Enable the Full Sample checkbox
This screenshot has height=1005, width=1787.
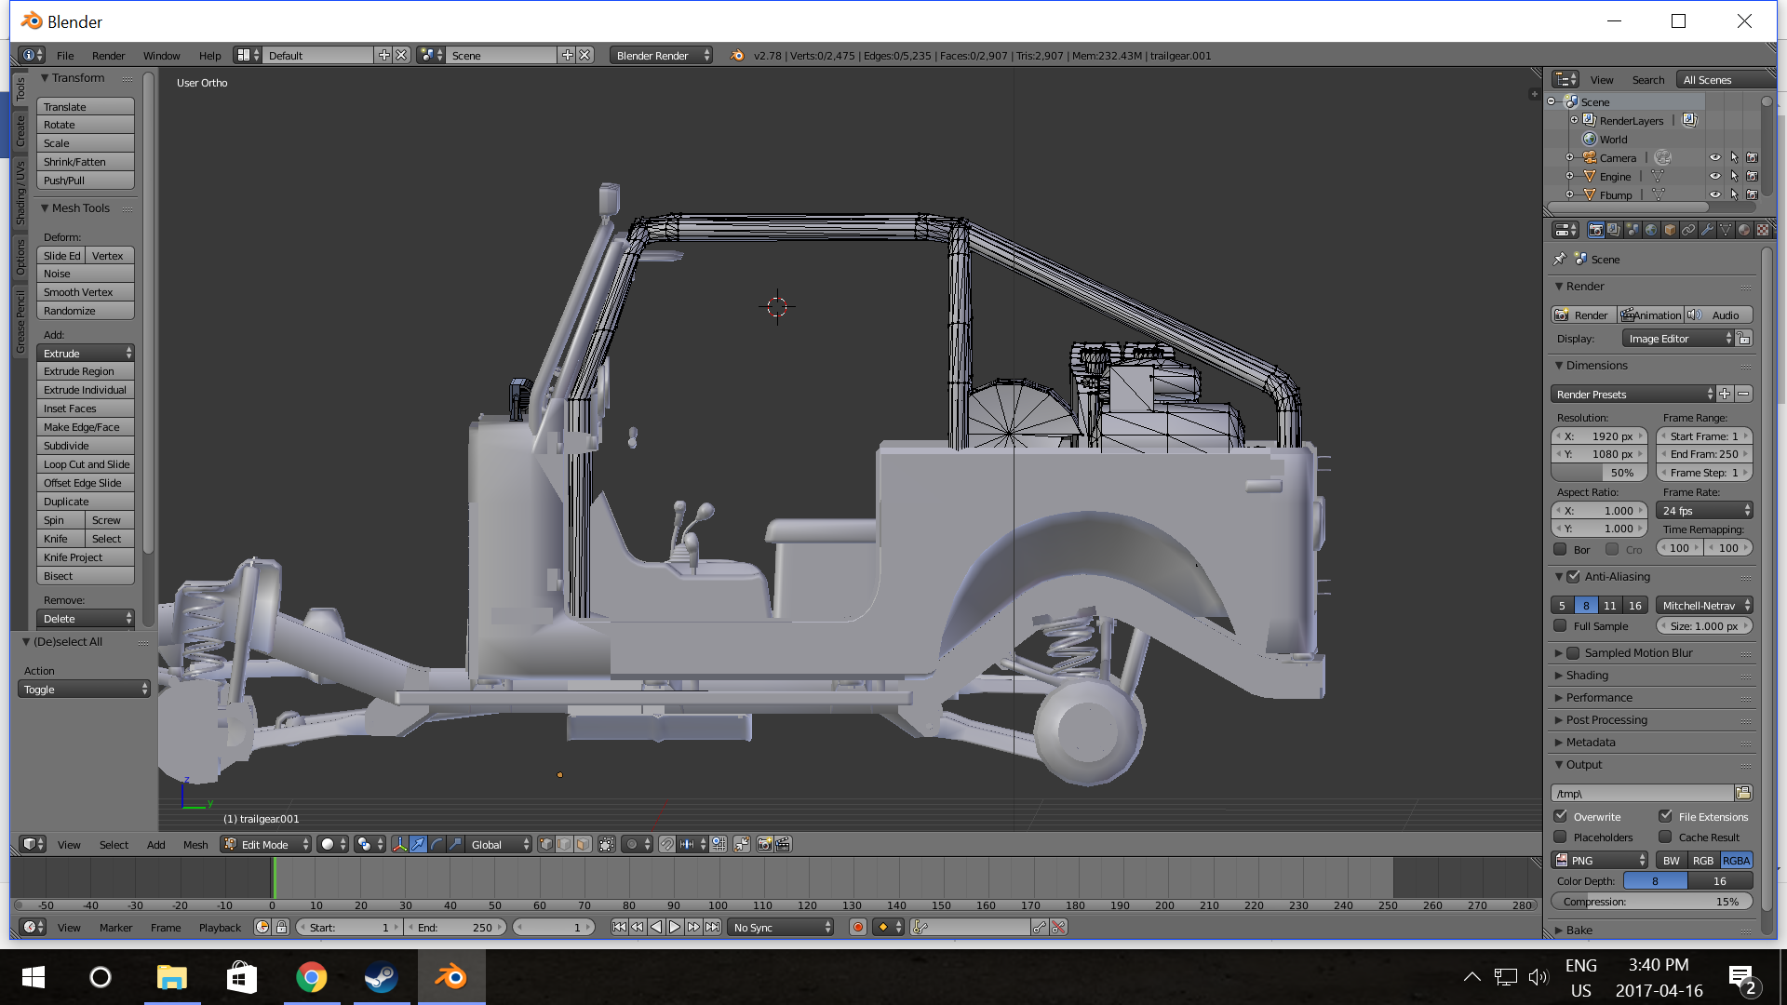[1561, 625]
